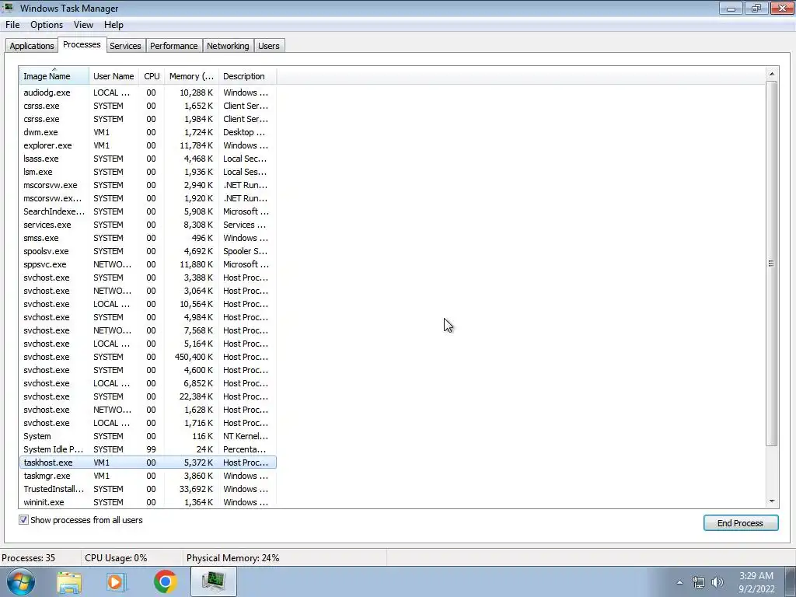Select the Processes tab

pos(82,44)
